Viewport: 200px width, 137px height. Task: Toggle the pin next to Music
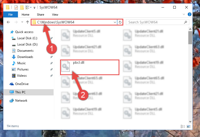pos(51,63)
